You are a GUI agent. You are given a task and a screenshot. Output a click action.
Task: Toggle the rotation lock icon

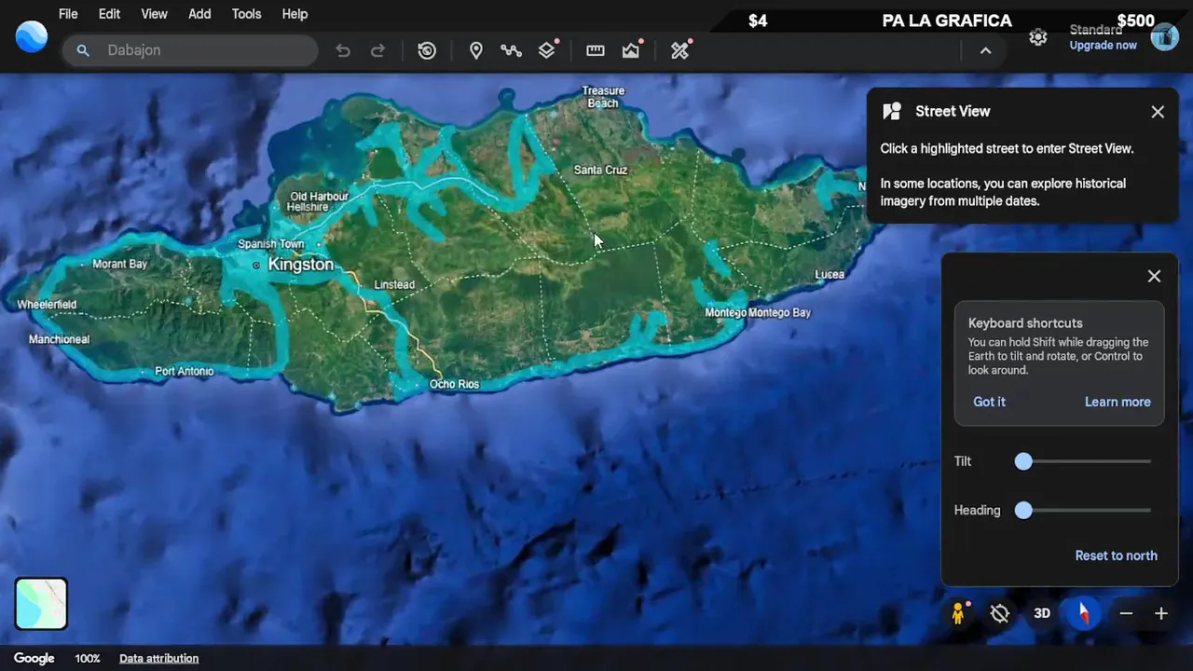pyautogui.click(x=1000, y=613)
